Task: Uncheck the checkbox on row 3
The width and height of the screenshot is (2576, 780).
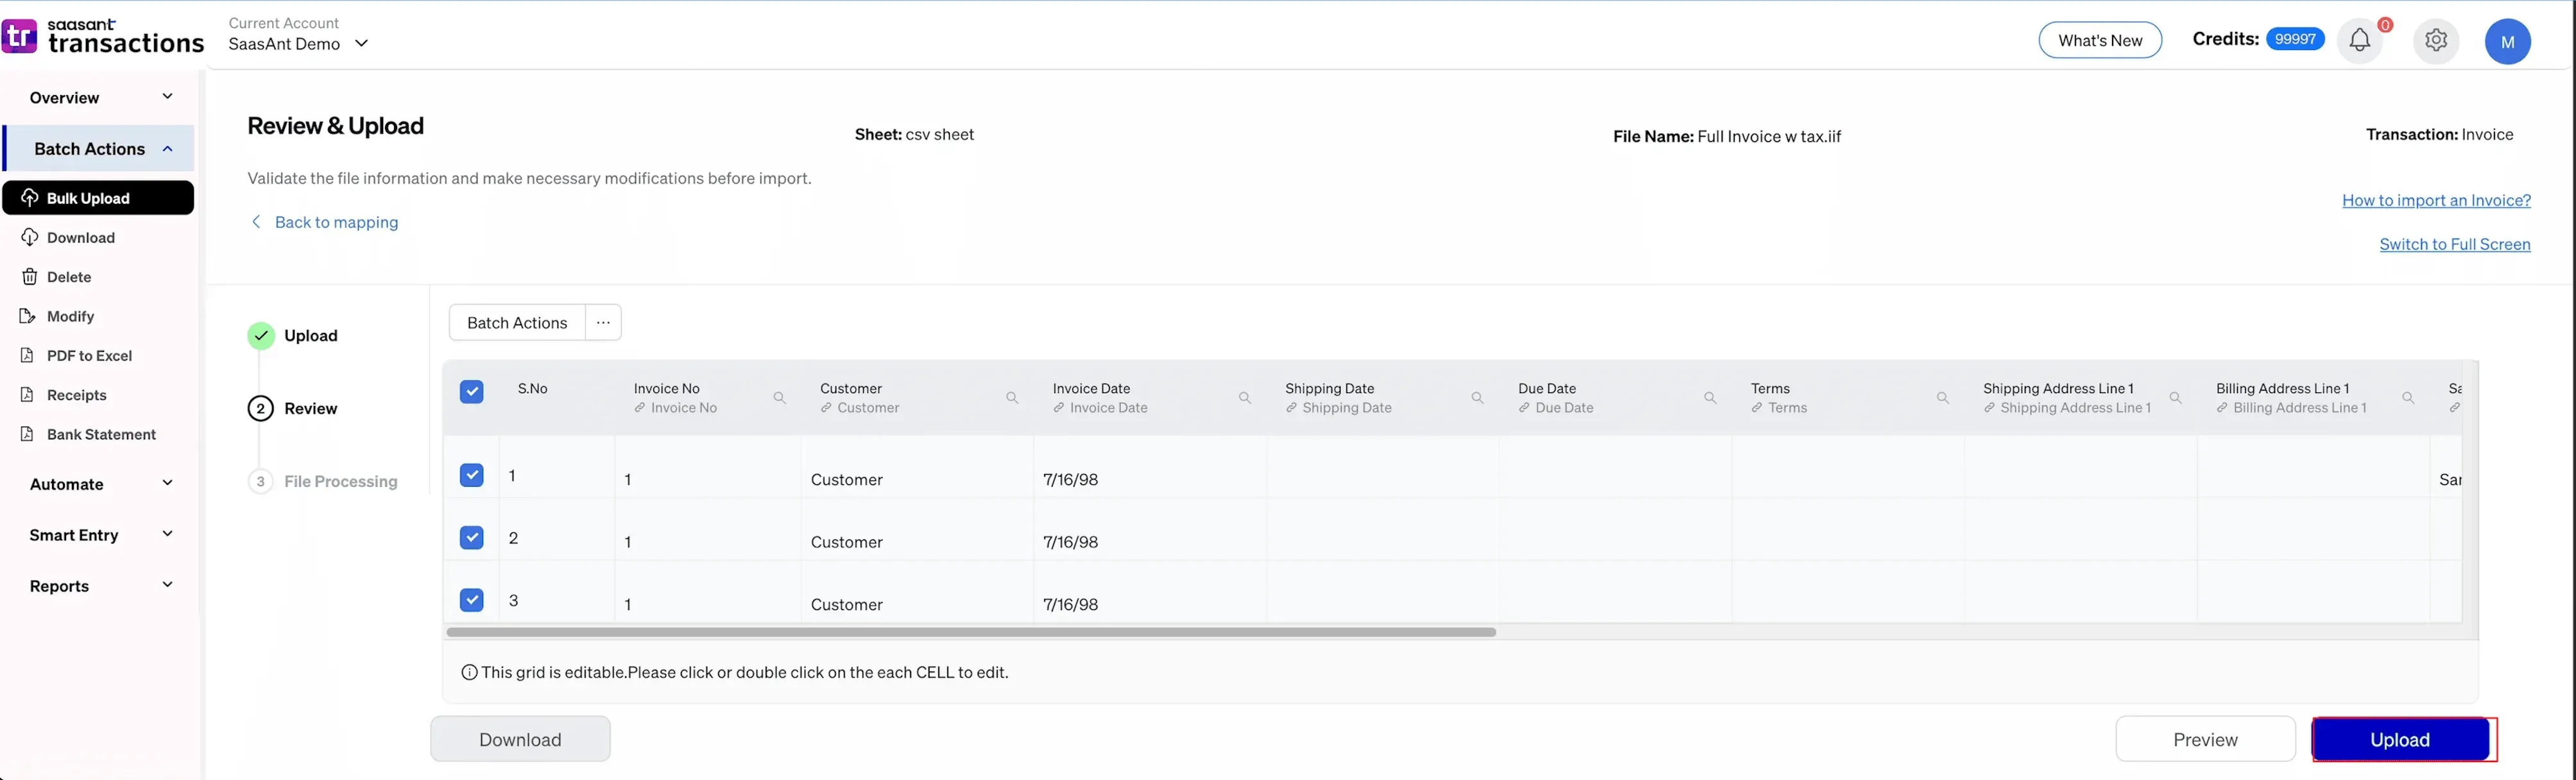Action: 471,600
